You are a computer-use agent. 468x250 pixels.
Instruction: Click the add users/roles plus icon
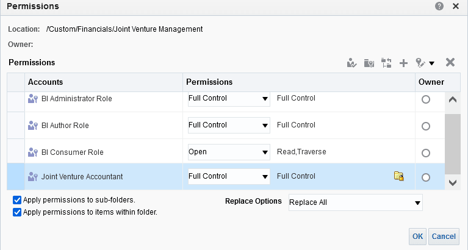point(403,63)
